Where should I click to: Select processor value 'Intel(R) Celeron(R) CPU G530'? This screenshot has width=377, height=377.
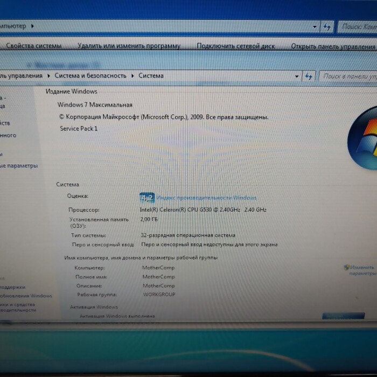click(x=176, y=210)
